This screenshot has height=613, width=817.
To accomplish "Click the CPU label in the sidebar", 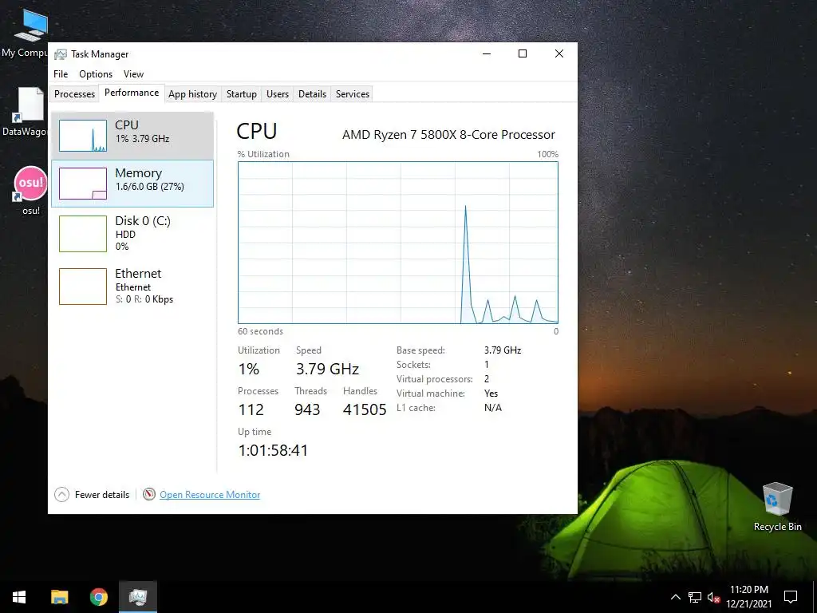I will [127, 125].
